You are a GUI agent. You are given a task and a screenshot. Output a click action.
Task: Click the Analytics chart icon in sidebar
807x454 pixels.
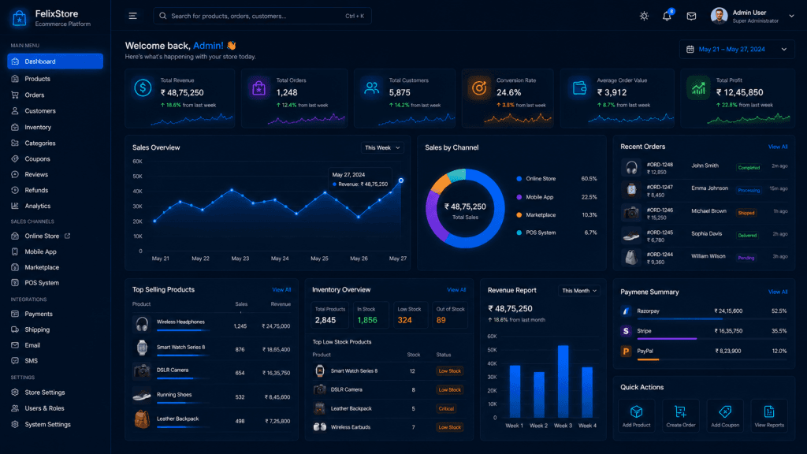click(15, 206)
